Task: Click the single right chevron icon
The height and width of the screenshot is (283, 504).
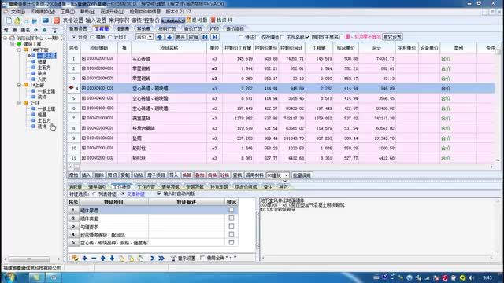Action: click(x=152, y=259)
